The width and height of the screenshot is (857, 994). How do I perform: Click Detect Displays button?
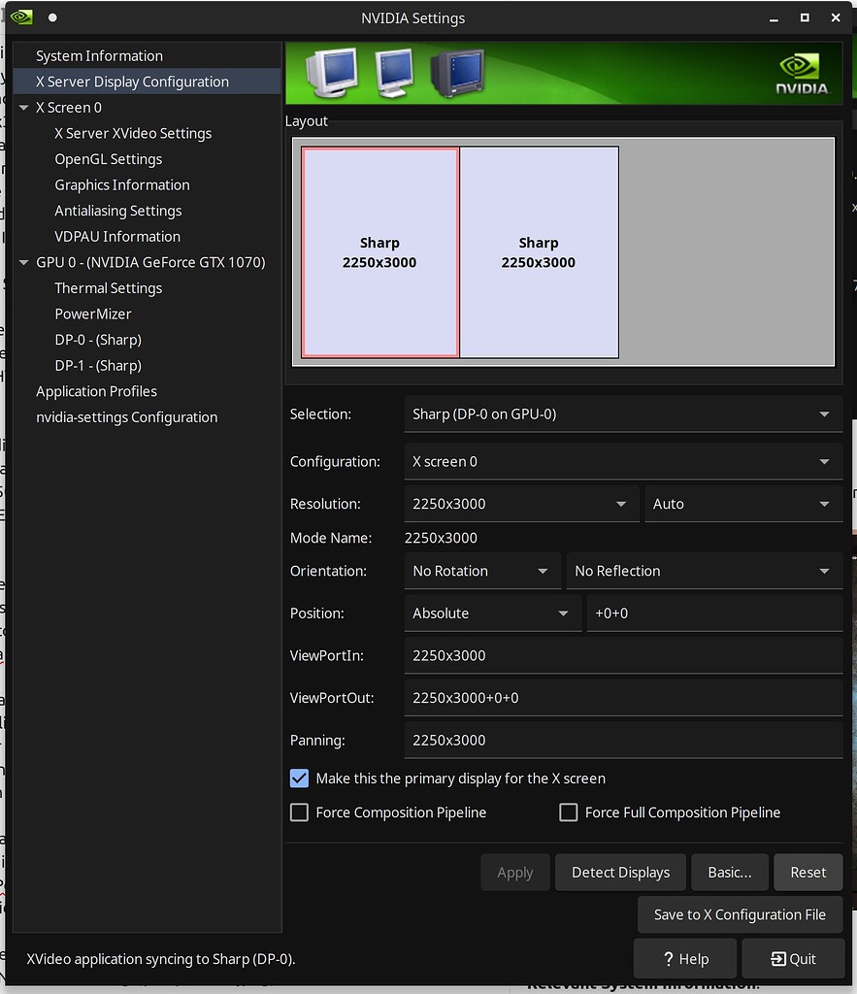tap(620, 872)
